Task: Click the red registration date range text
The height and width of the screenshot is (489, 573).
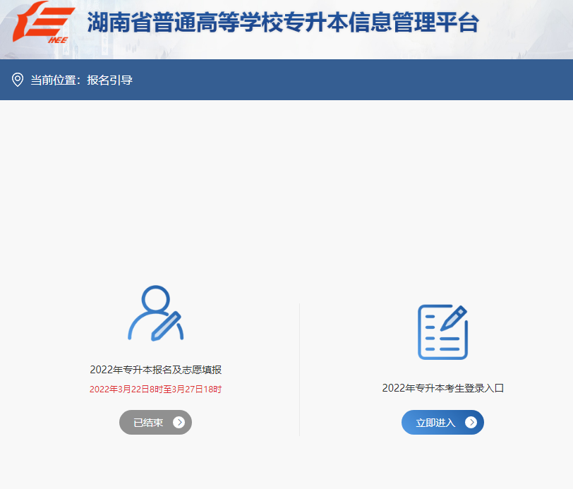Action: [155, 390]
